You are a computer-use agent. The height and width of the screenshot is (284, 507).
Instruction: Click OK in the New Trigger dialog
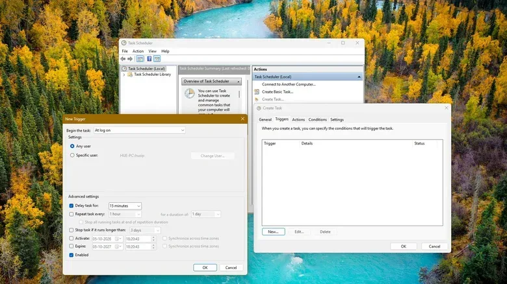click(x=205, y=268)
